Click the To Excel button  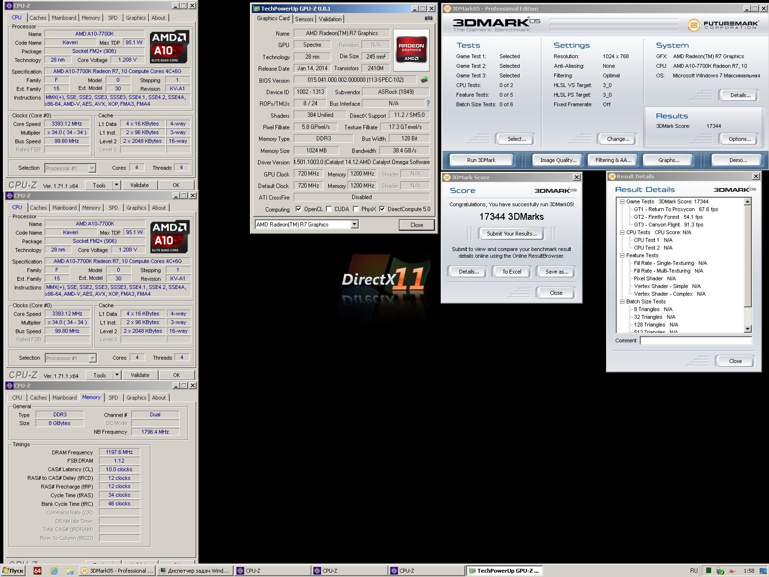tap(512, 272)
